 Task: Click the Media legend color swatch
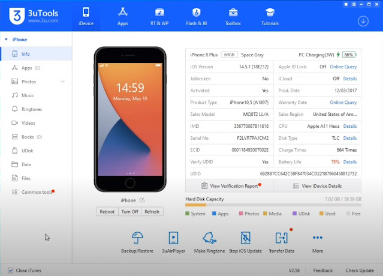[x=265, y=214]
